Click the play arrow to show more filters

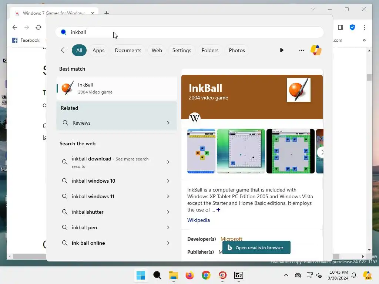tap(282, 50)
